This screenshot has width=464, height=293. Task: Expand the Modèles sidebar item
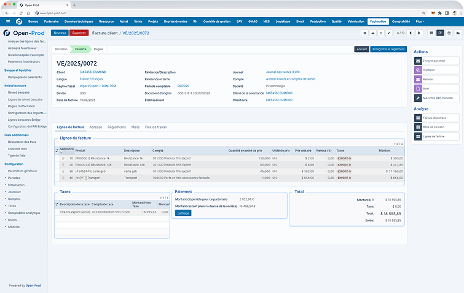[x=12, y=227]
